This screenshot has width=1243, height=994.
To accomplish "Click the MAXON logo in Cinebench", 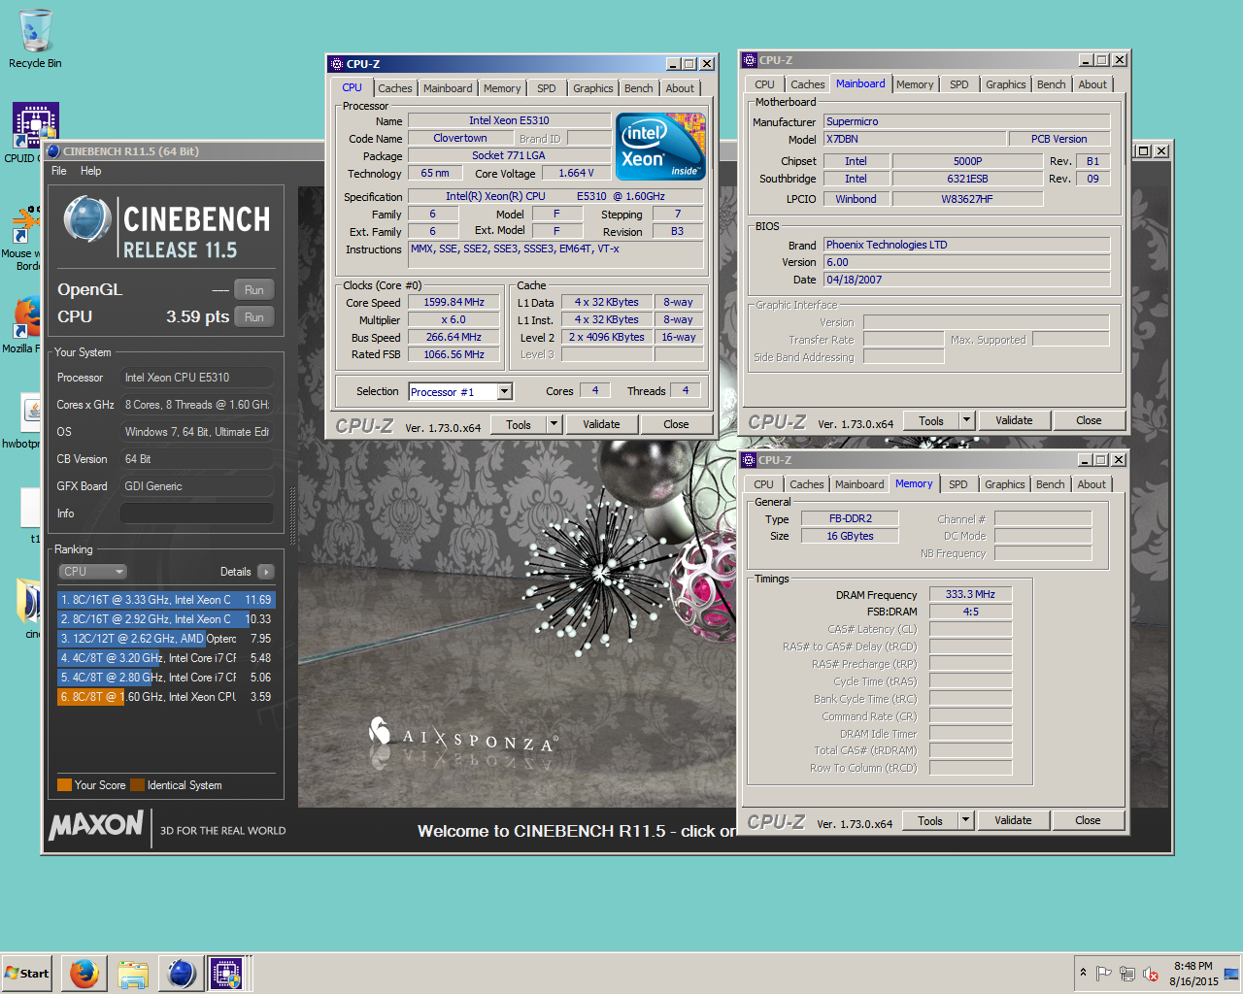I will coord(96,825).
